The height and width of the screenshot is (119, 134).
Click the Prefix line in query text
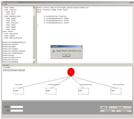[x=63, y=8]
